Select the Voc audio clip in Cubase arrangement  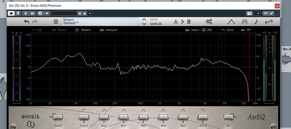point(286,59)
